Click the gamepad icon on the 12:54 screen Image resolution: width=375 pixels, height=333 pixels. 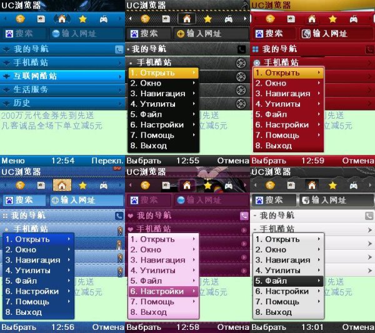104,19
